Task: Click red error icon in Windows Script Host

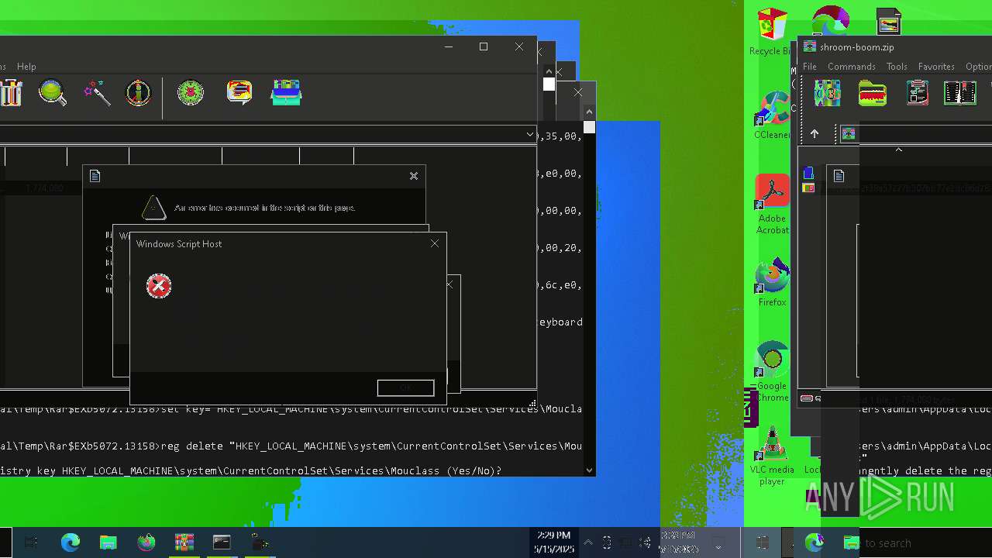Action: [x=159, y=286]
